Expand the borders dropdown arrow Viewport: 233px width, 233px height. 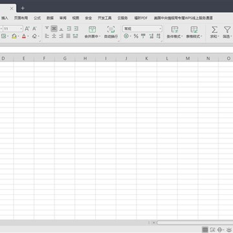8,36
